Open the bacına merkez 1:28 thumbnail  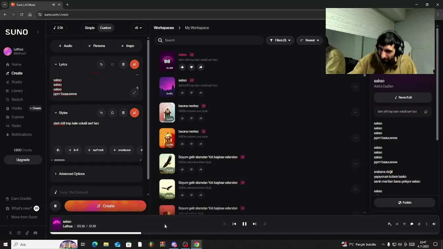[x=167, y=112]
